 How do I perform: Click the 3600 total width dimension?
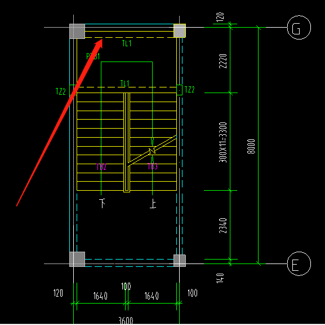126,320
